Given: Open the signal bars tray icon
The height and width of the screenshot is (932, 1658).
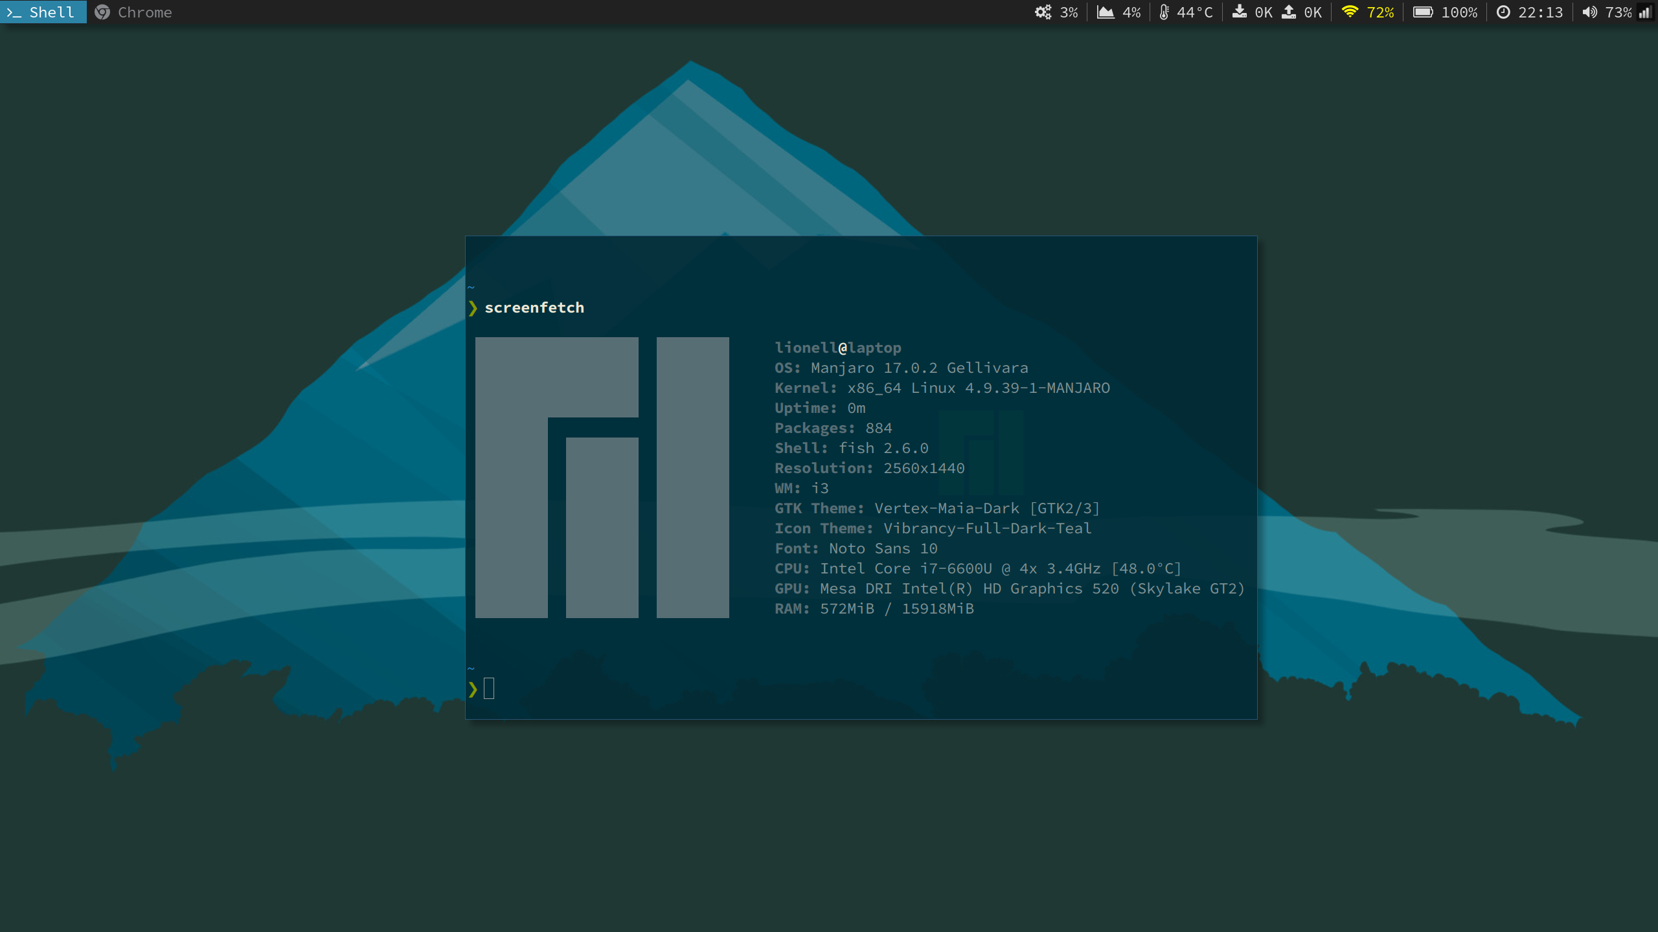Looking at the screenshot, I should [x=1645, y=12].
